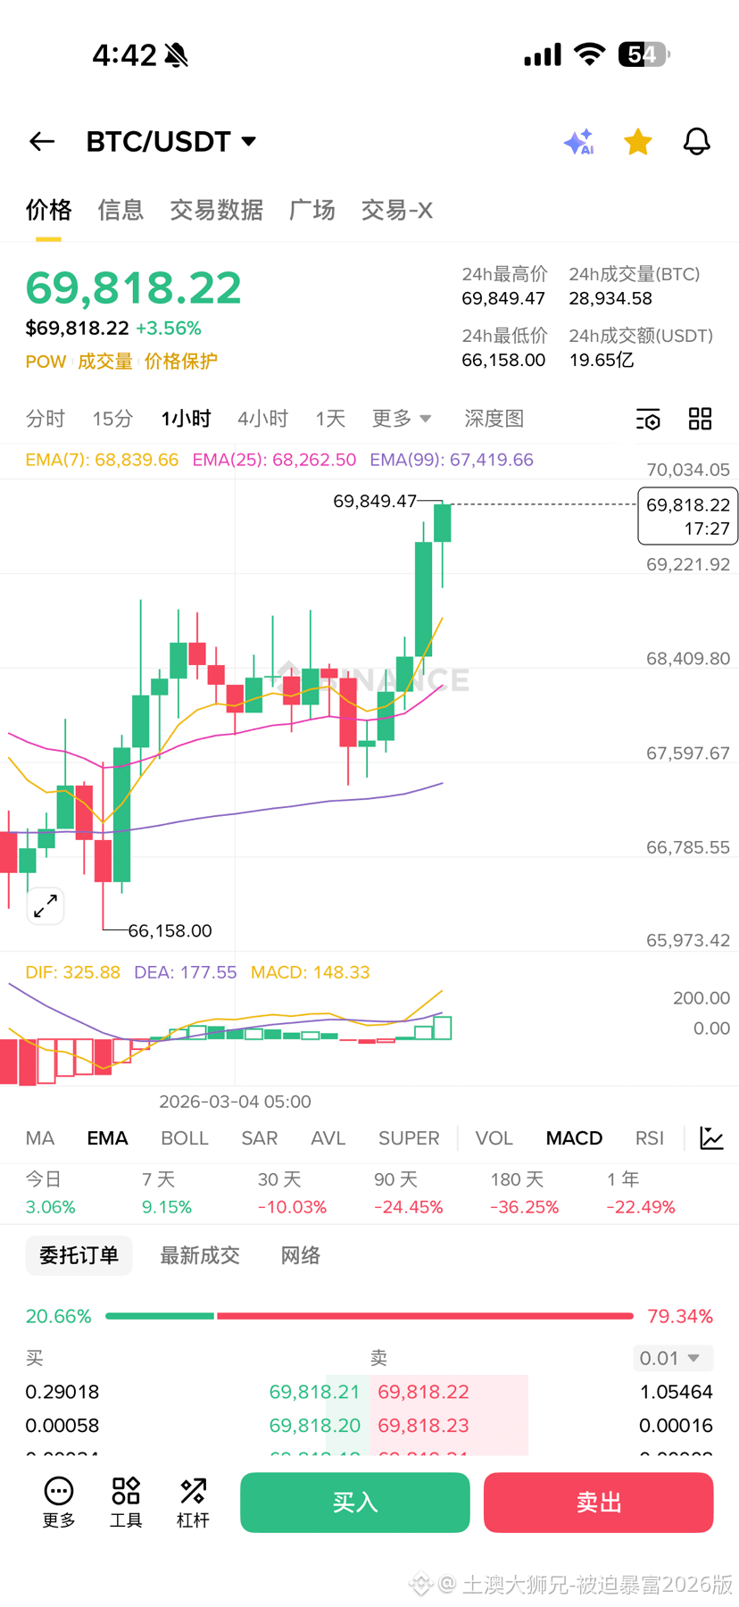Tap the large 69,818.22 last price

(x=134, y=287)
